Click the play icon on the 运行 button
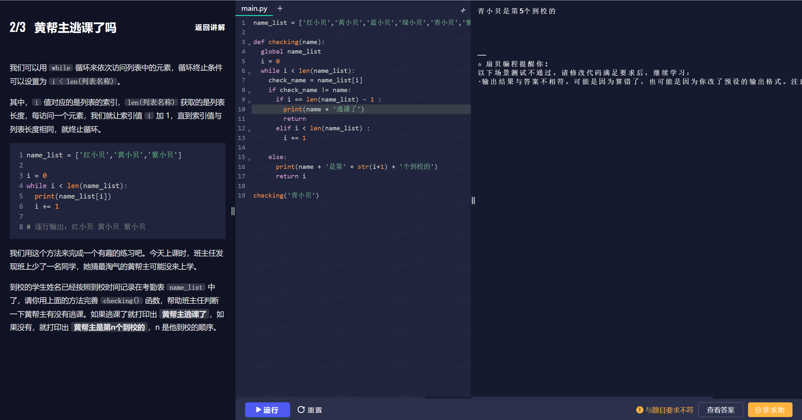 (258, 410)
